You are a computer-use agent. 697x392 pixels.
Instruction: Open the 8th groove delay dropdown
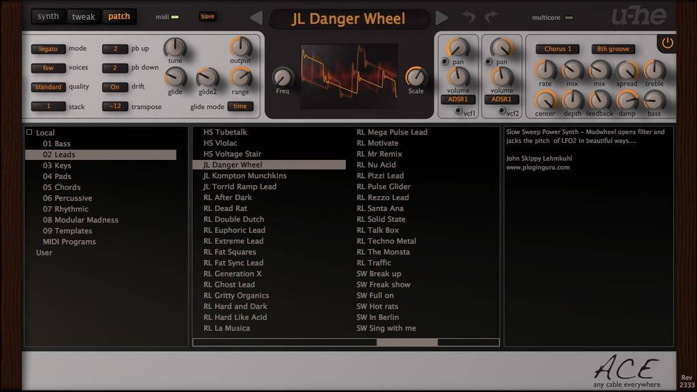(x=613, y=49)
